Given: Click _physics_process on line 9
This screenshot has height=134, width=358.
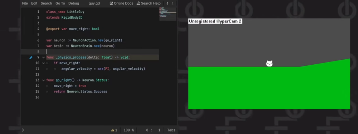Looking at the screenshot, I should pos(71,58).
